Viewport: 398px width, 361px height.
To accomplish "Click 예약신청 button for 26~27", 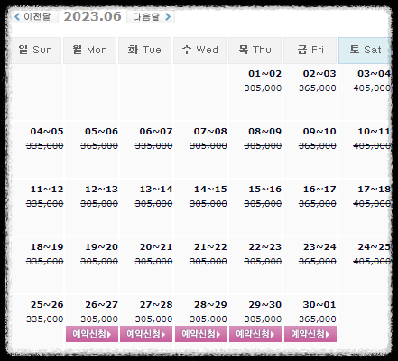I will click(92, 334).
